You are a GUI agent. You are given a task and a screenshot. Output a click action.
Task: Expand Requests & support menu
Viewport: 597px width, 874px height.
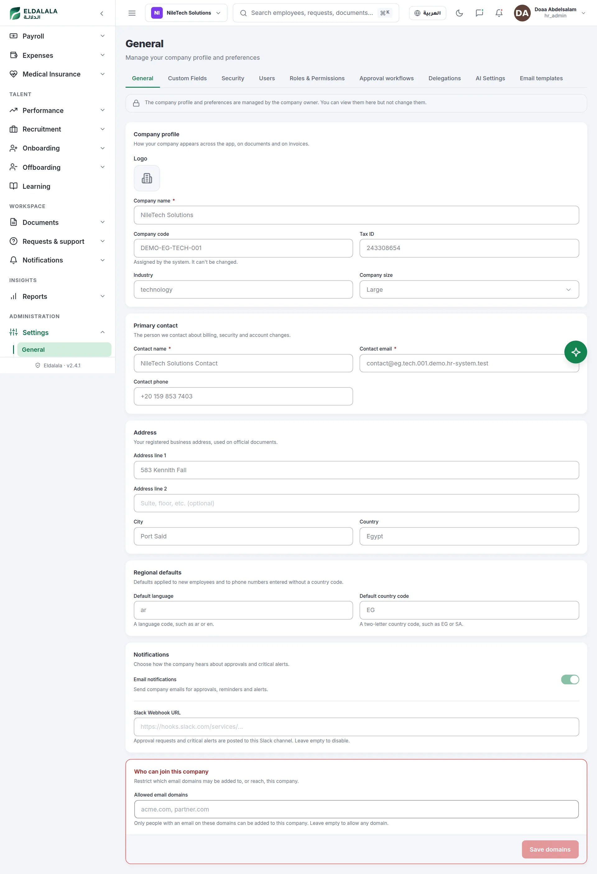(58, 241)
